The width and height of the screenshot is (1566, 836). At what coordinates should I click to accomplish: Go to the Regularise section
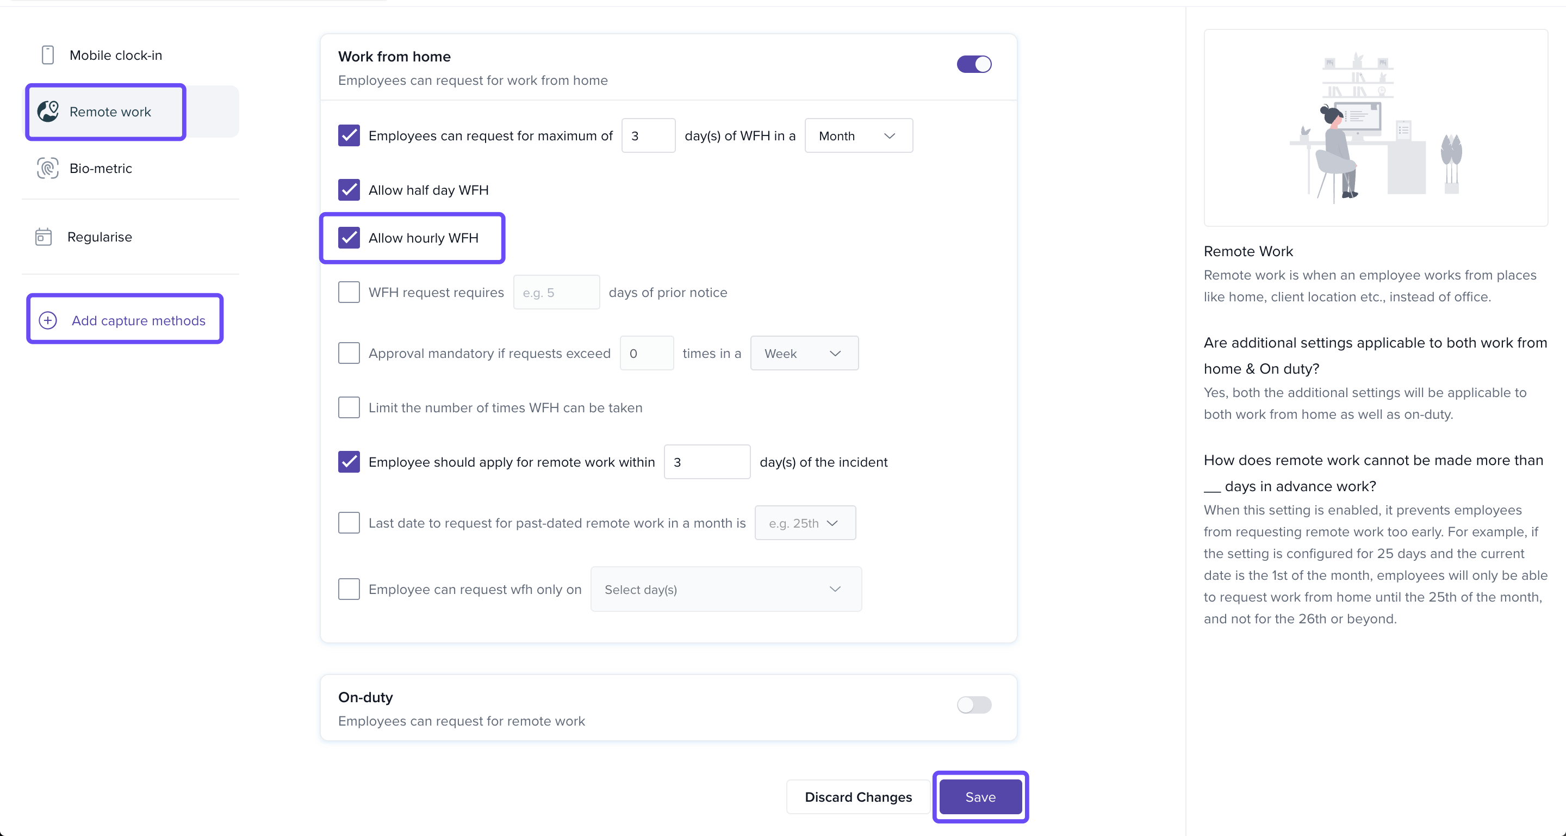click(x=99, y=237)
